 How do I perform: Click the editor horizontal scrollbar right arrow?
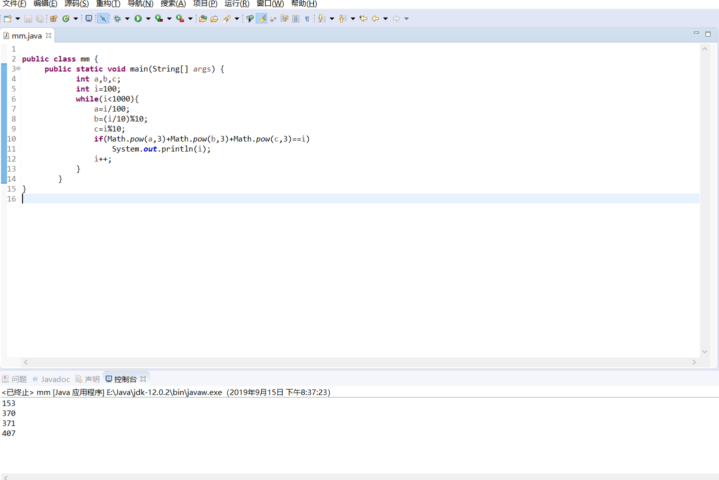tap(694, 362)
